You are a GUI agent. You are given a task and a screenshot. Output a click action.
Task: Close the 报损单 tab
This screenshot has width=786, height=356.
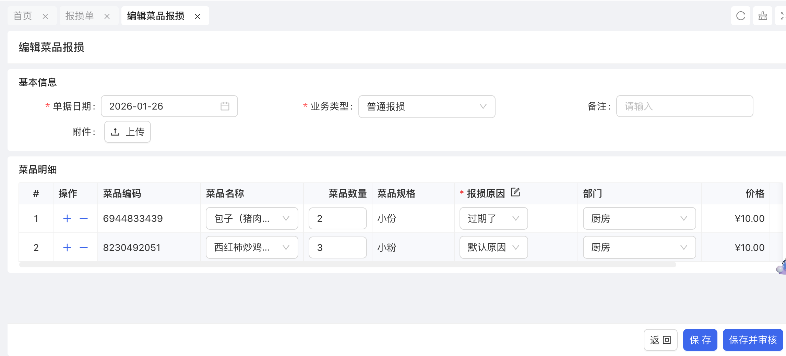[107, 16]
